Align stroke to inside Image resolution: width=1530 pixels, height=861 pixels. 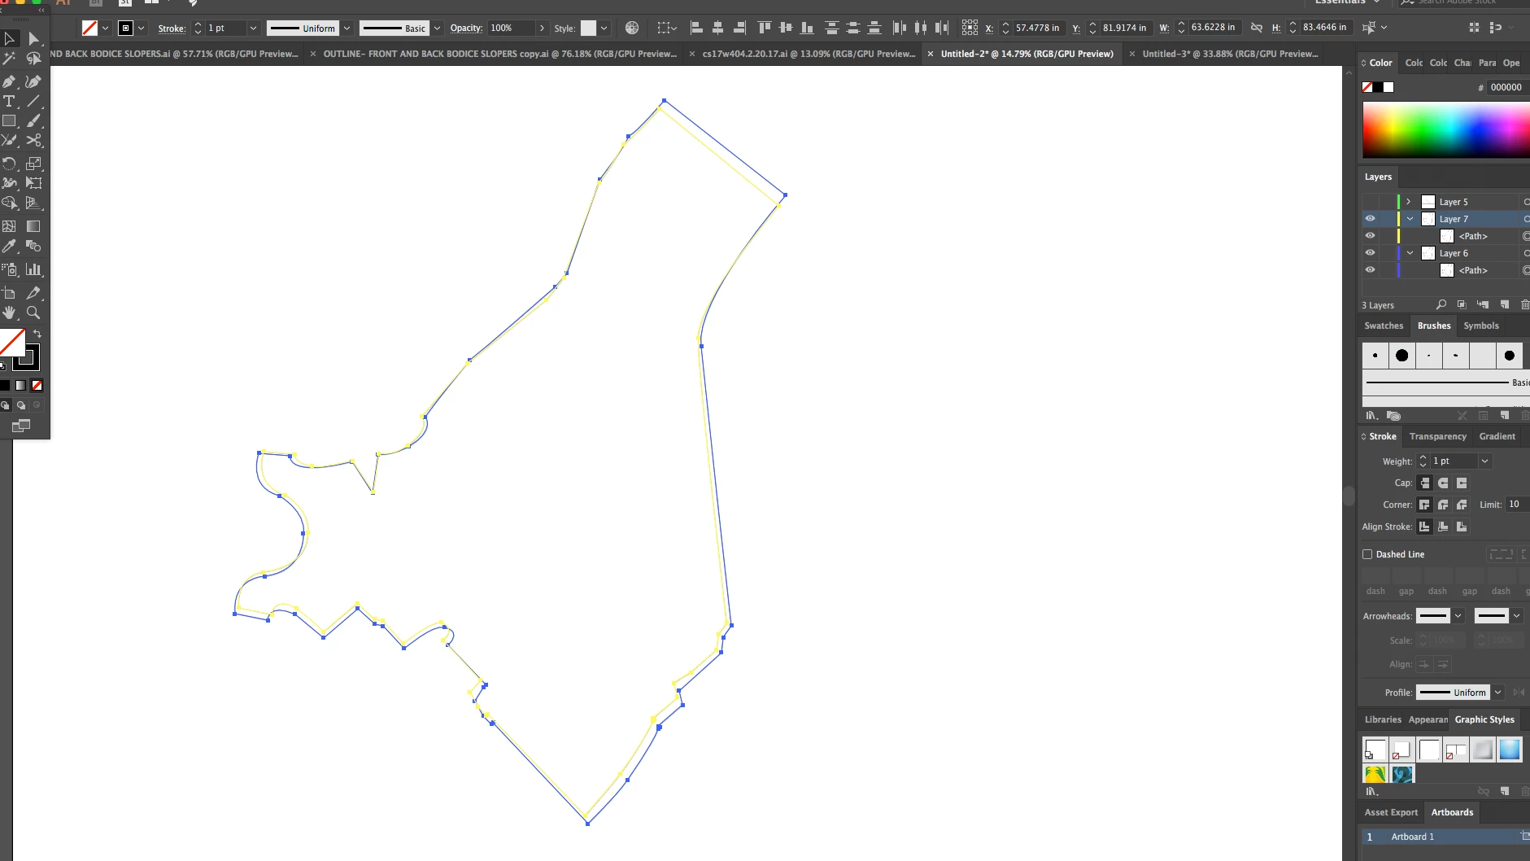point(1443,527)
